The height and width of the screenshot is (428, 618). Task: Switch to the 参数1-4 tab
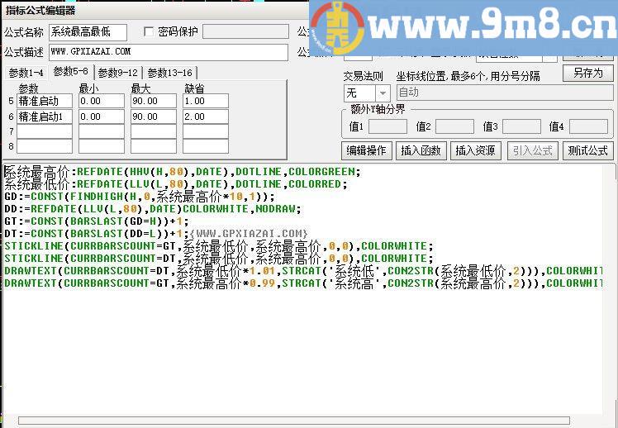pyautogui.click(x=26, y=73)
